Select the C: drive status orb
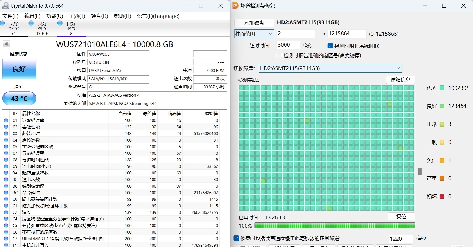473x247 pixels. point(2,23)
